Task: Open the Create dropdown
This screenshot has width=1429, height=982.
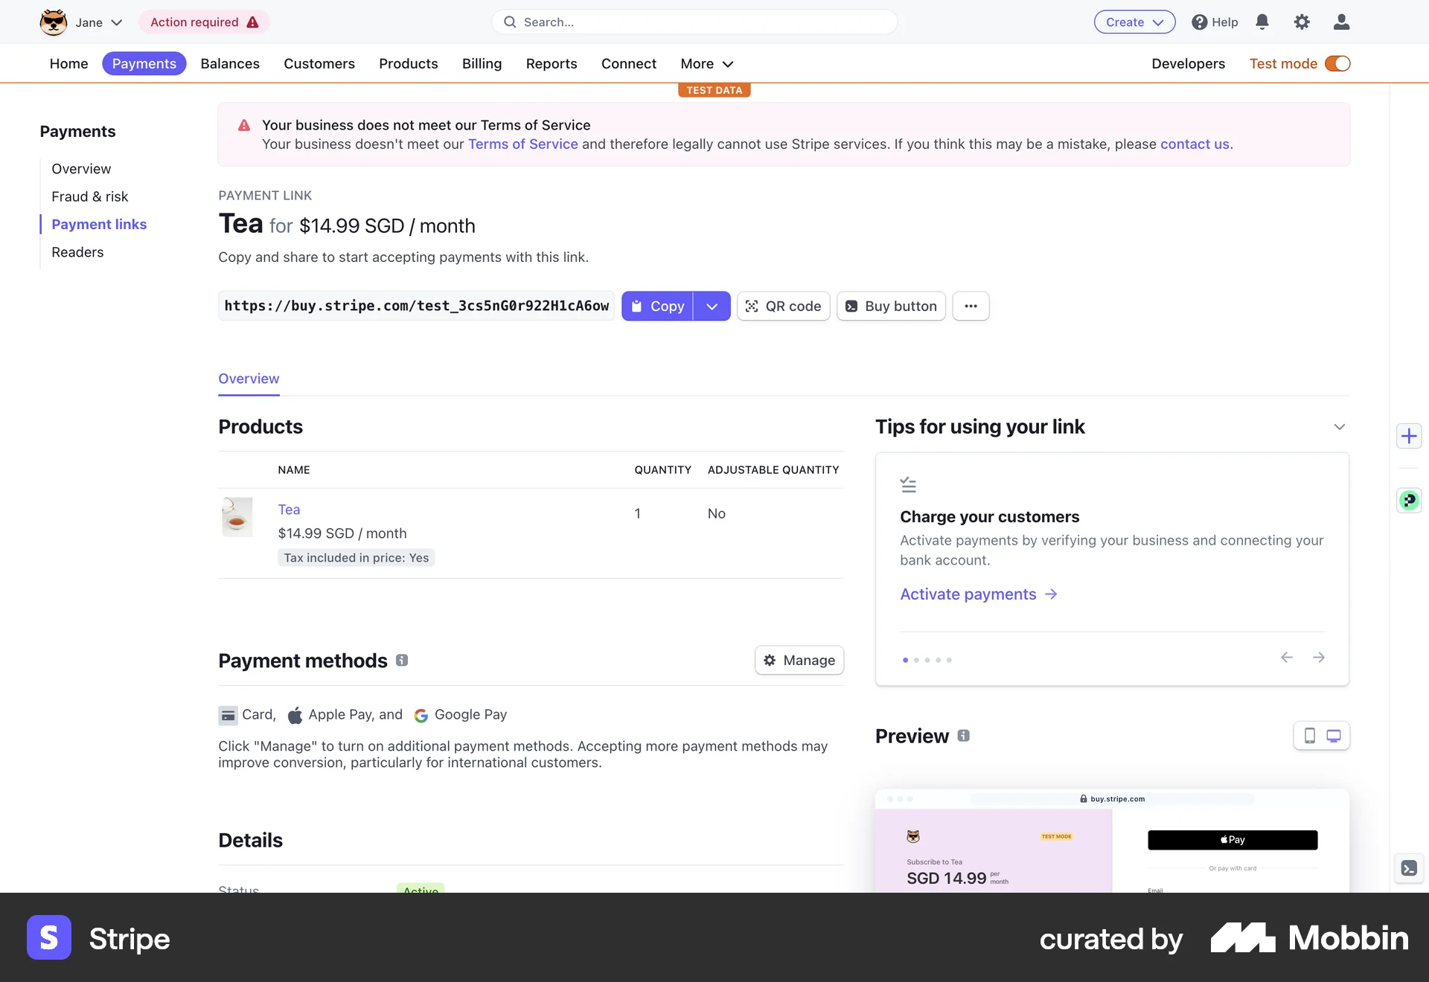Action: pos(1134,22)
